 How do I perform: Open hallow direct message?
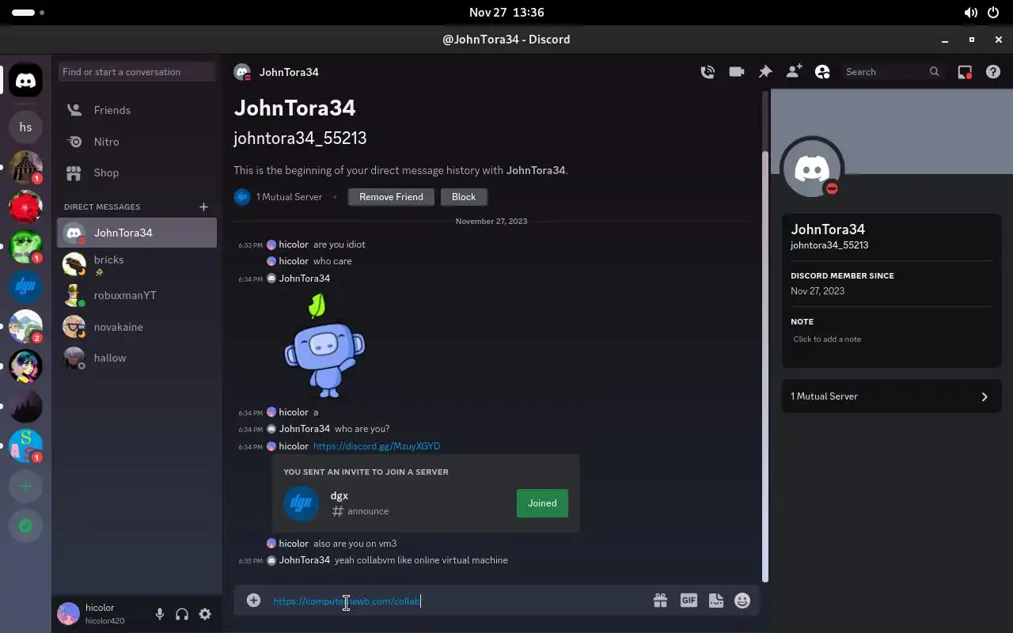point(137,358)
